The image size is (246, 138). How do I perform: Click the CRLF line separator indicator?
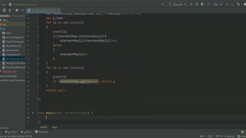[210, 136]
